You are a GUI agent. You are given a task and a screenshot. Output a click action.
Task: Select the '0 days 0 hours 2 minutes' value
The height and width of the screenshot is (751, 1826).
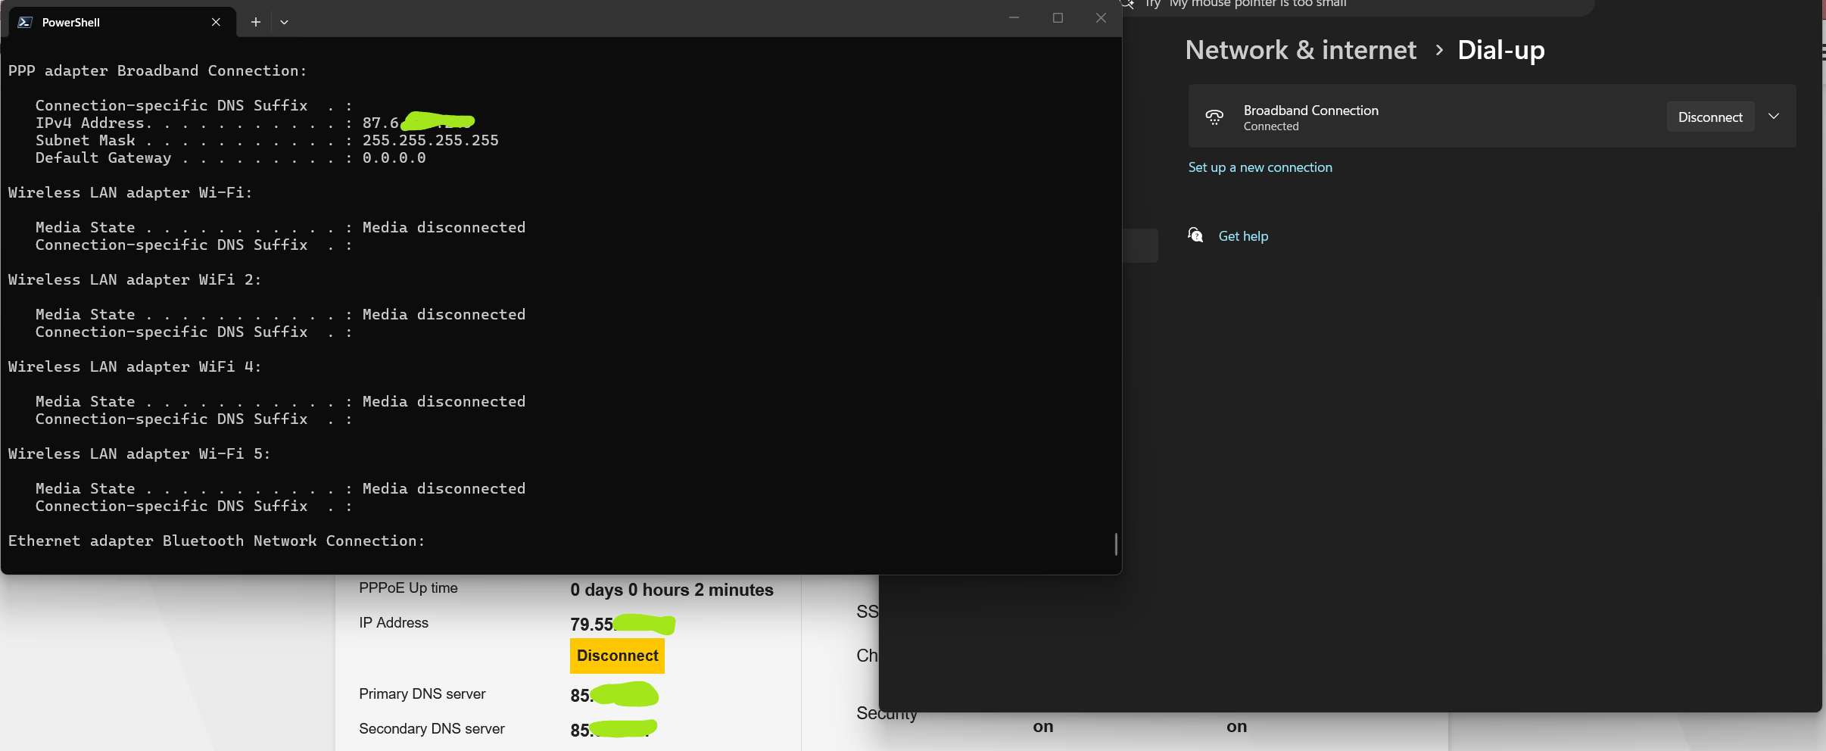pyautogui.click(x=672, y=590)
